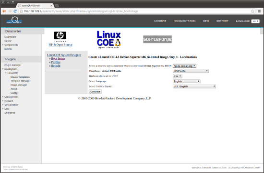The image size is (264, 173).
Task: Click the HP invent logo
Action: tap(60, 37)
